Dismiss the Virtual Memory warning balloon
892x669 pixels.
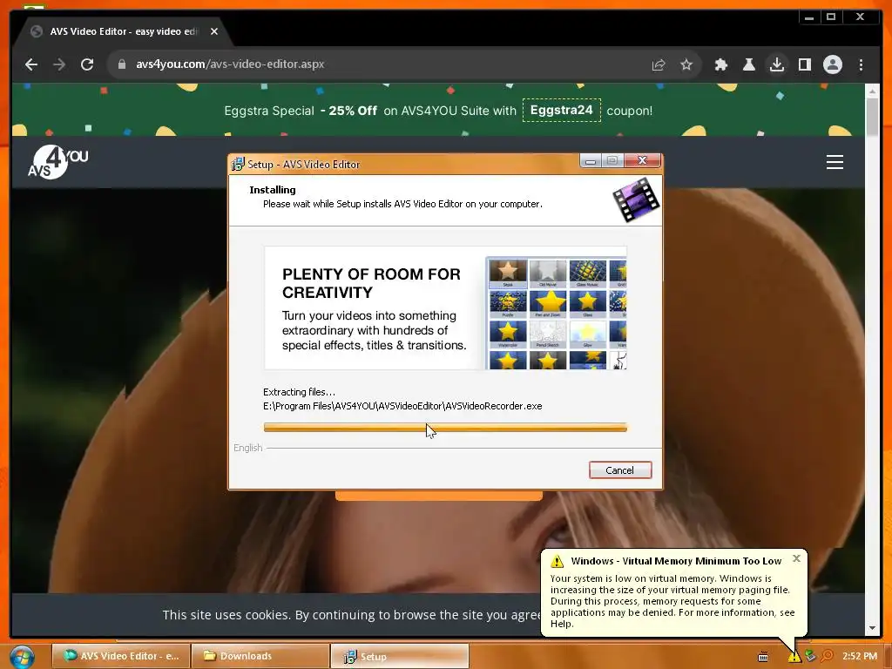pyautogui.click(x=796, y=558)
